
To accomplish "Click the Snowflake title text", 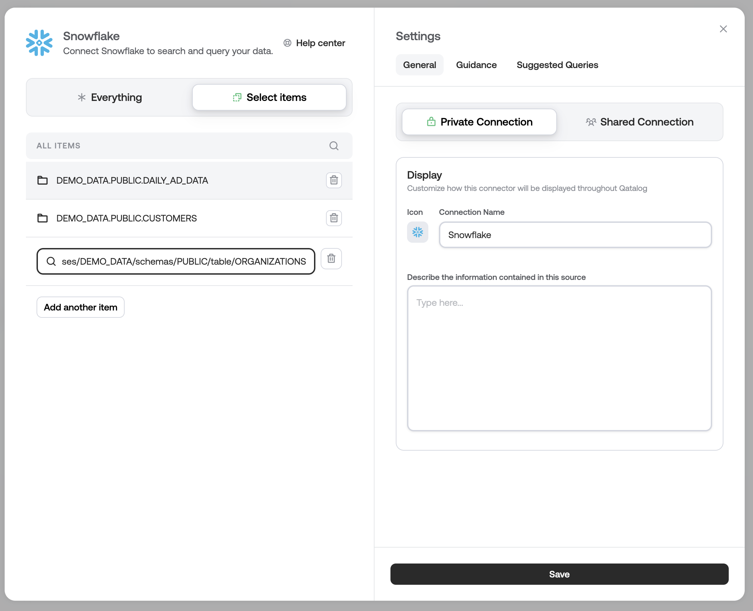I will [91, 36].
